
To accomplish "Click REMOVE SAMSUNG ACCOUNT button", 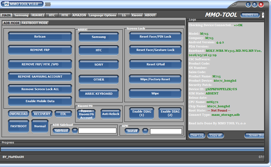I will (40, 77).
